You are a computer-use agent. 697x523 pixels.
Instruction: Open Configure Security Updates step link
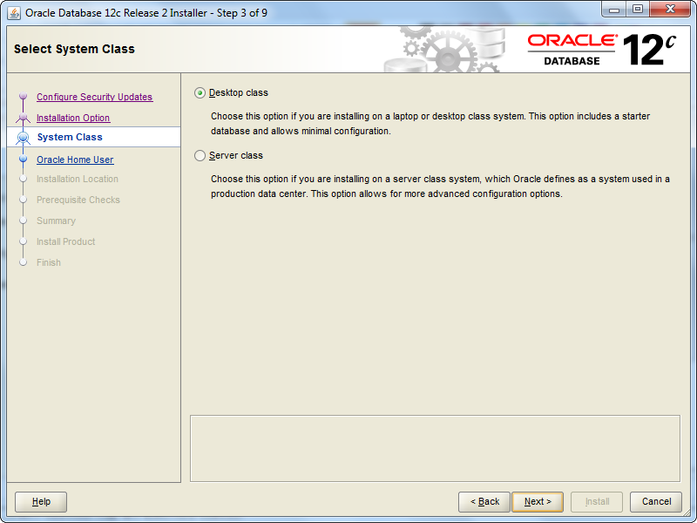(x=94, y=97)
